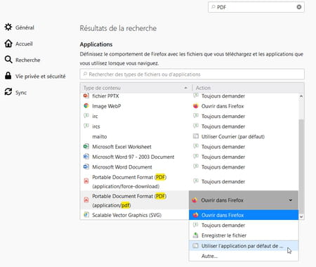The width and height of the screenshot is (316, 267).
Task: Click Utiliser Courrier (par défaut) action for mailto
Action: tap(233, 136)
